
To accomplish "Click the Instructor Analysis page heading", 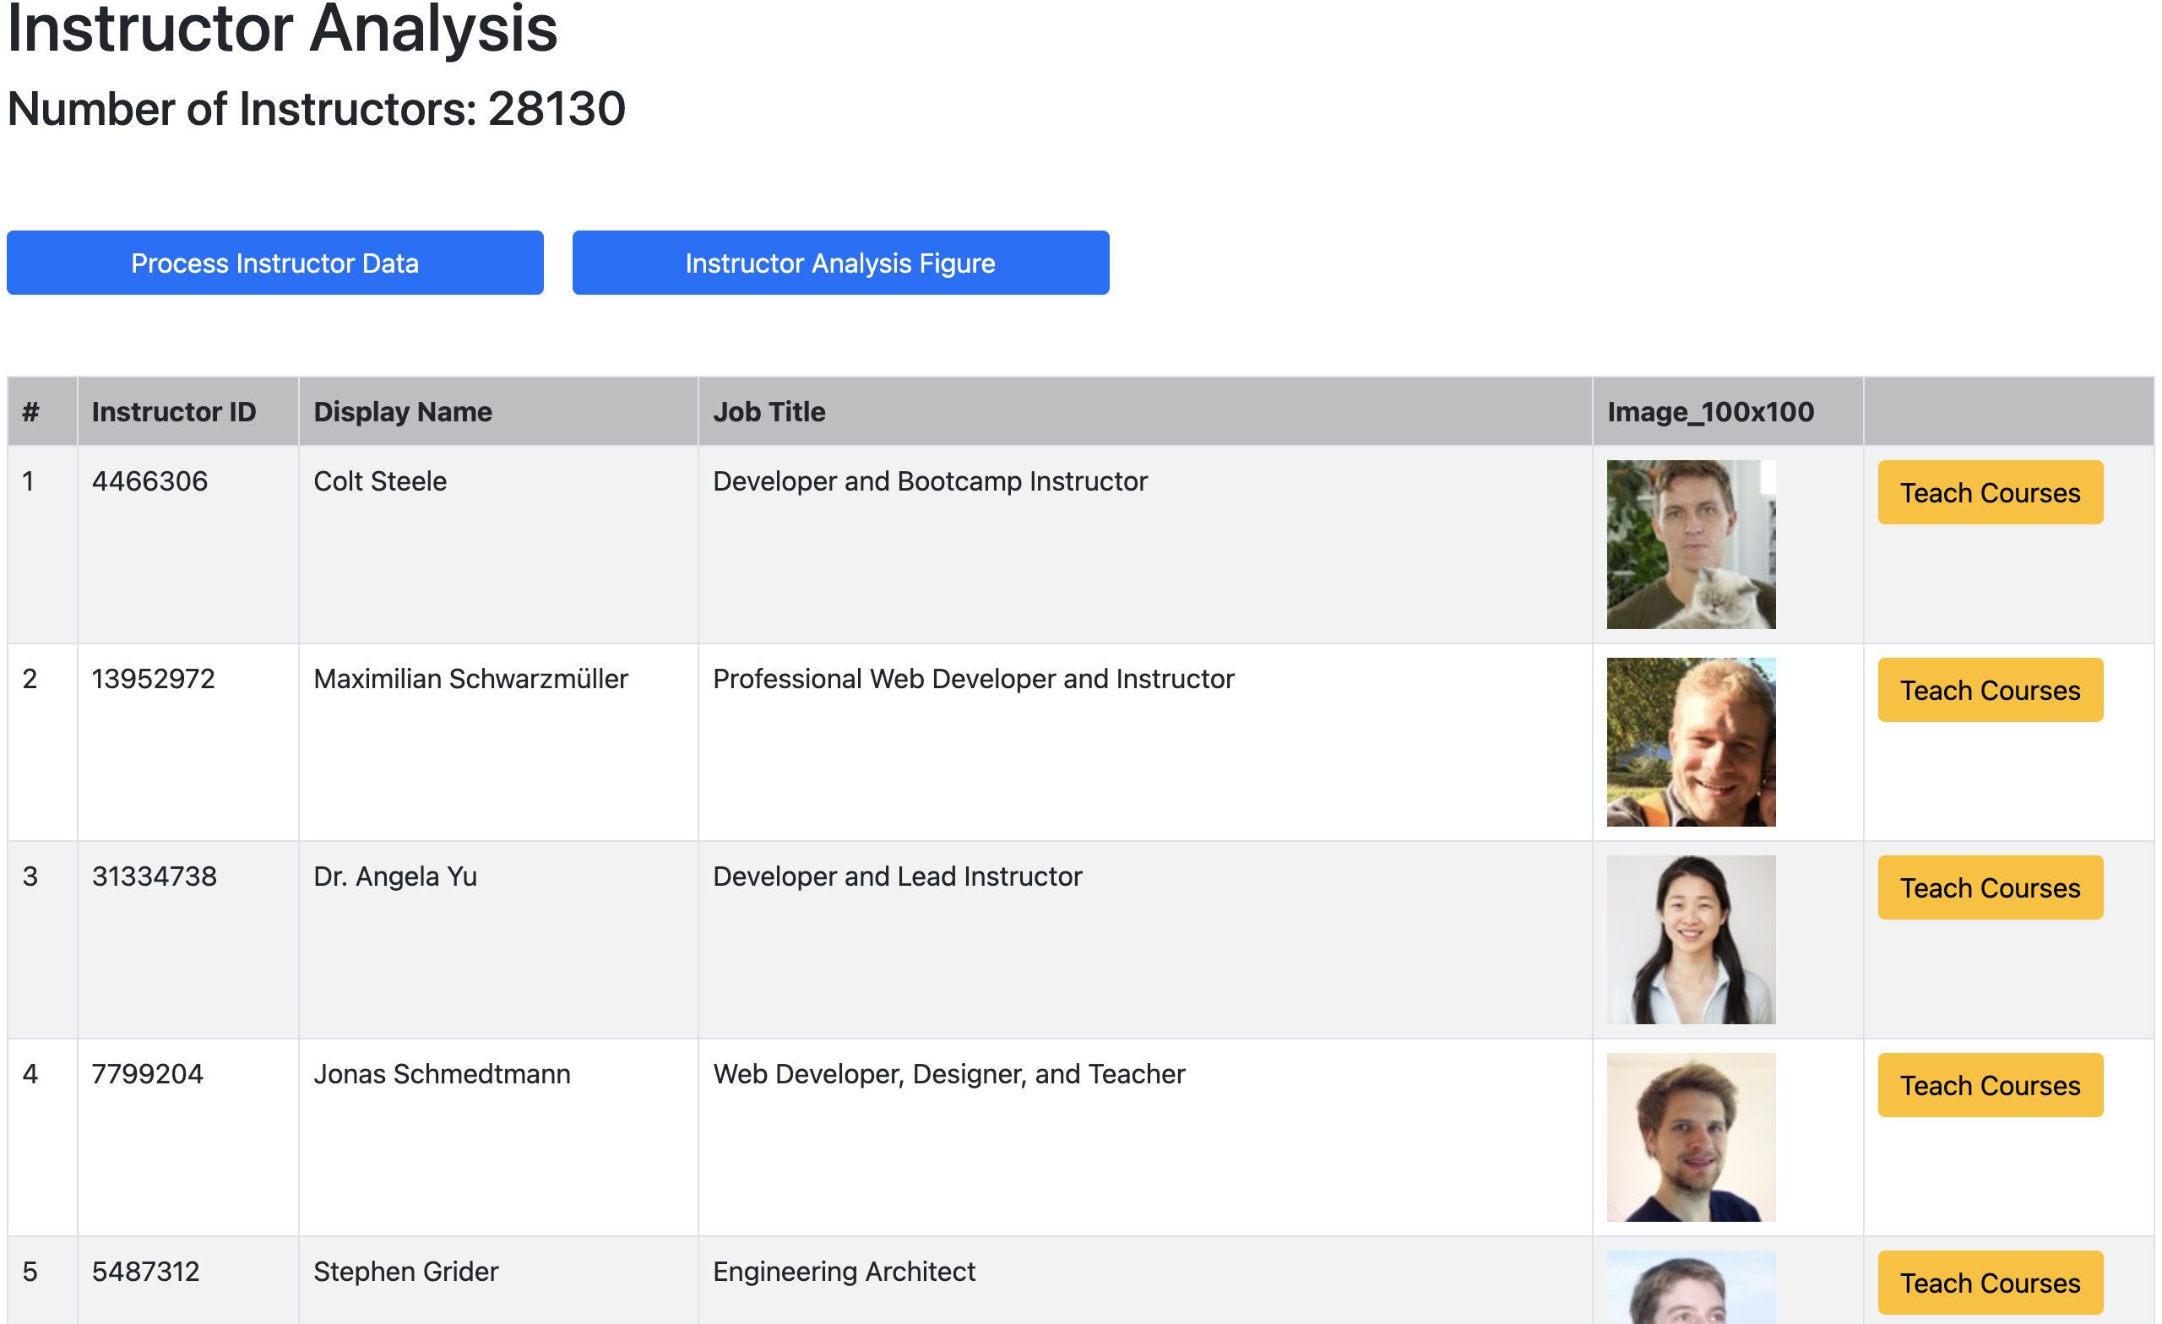I will pos(282,30).
